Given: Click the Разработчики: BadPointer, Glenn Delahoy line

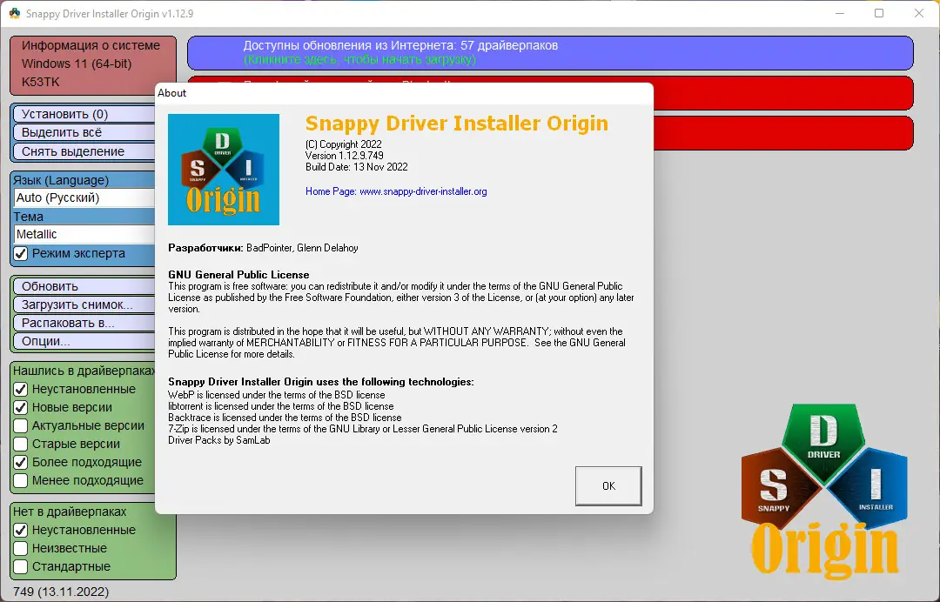Looking at the screenshot, I should [263, 248].
